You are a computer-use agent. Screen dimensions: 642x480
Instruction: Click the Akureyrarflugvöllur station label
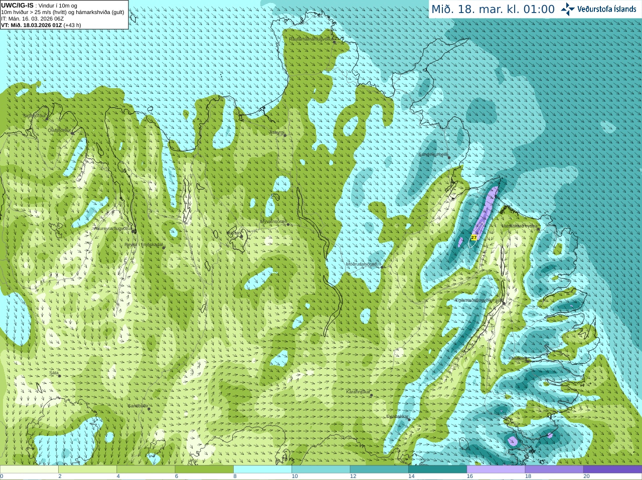[x=113, y=228]
